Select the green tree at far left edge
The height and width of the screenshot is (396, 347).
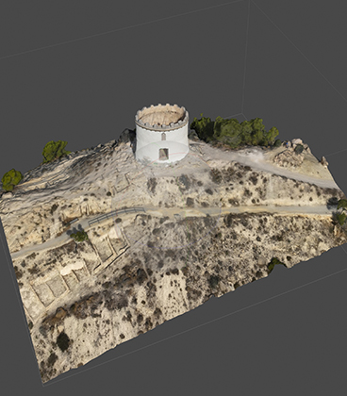click(11, 179)
